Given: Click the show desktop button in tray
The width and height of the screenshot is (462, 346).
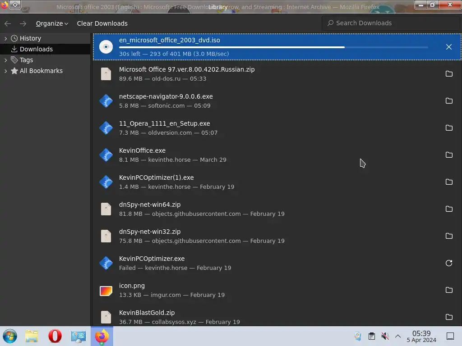Looking at the screenshot, I should pyautogui.click(x=450, y=336).
